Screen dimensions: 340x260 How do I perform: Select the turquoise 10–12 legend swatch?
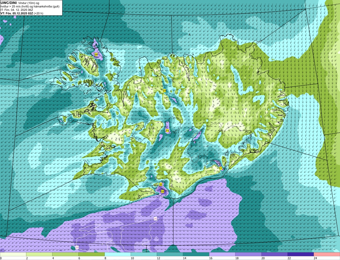click(x=144, y=254)
